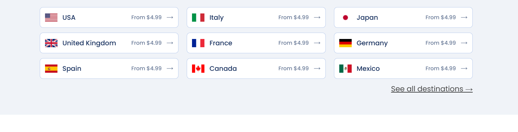
Task: Click the Canada flag icon
Action: tap(198, 69)
